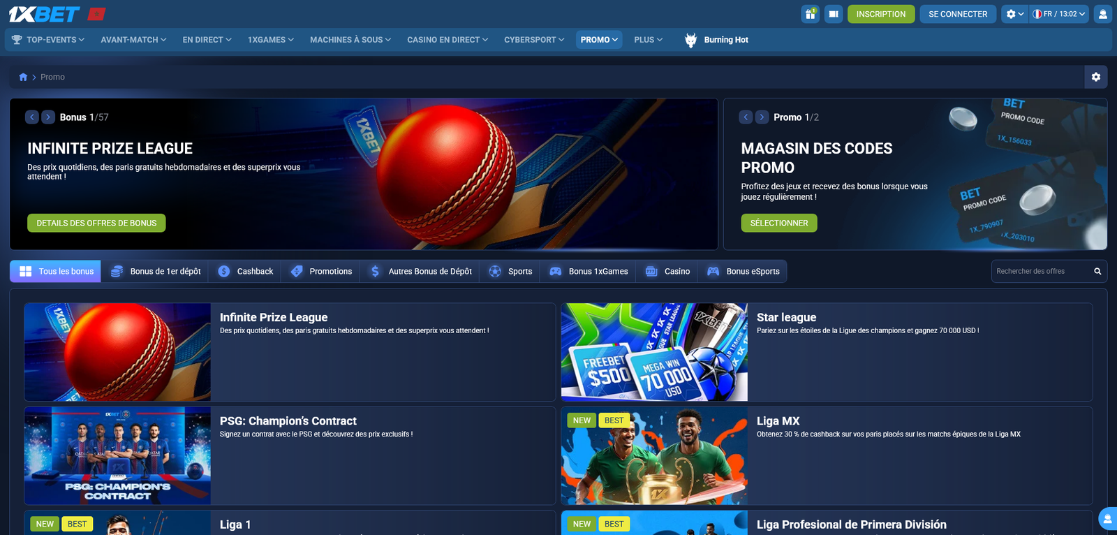Viewport: 1117px width, 535px height.
Task: Open the support chat bubble icon
Action: [1107, 519]
